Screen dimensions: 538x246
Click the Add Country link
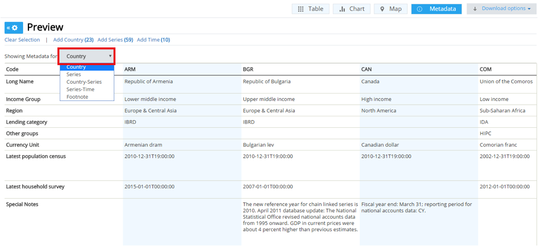point(73,40)
